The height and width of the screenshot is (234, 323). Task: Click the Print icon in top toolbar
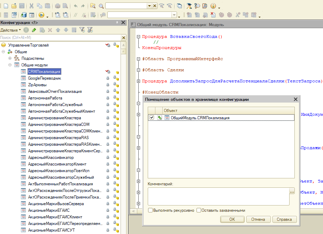pyautogui.click(x=58, y=6)
